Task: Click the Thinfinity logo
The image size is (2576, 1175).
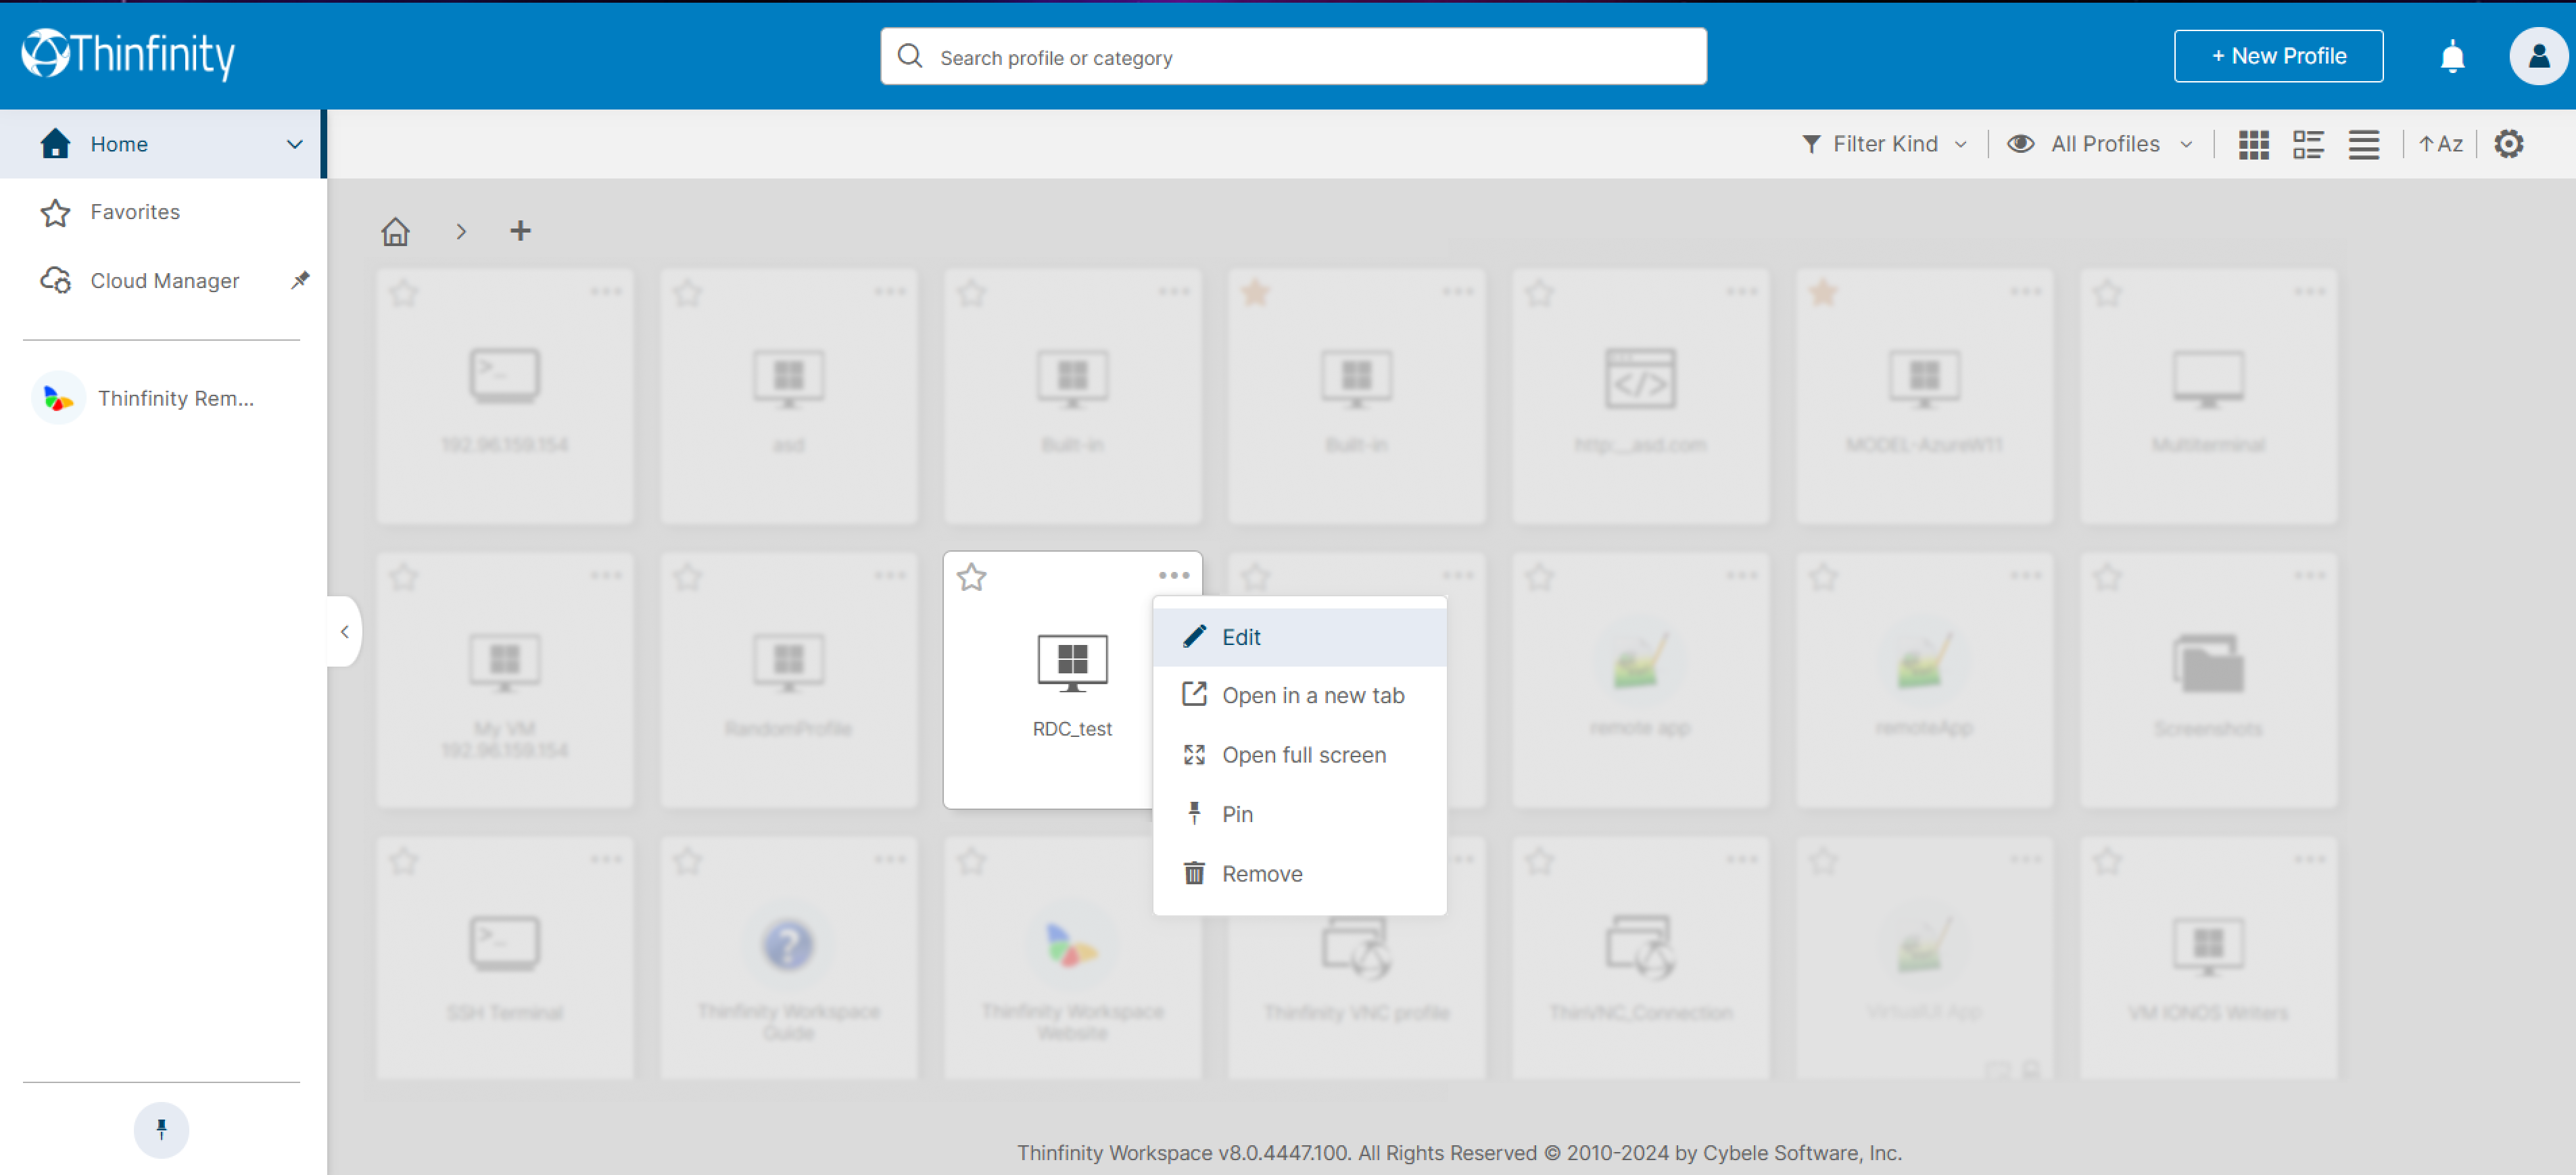Action: point(128,55)
